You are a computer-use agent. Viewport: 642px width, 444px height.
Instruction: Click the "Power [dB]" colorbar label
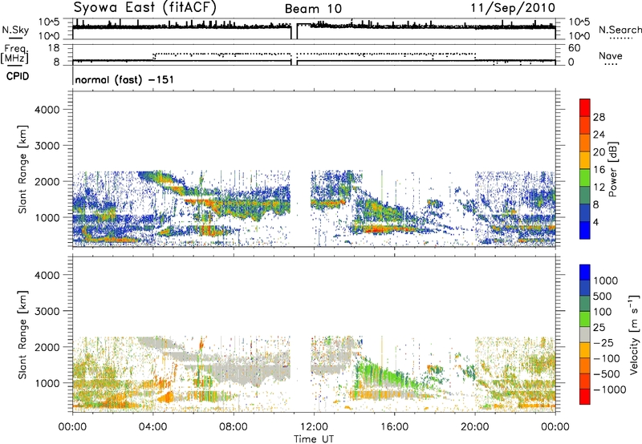click(x=613, y=169)
